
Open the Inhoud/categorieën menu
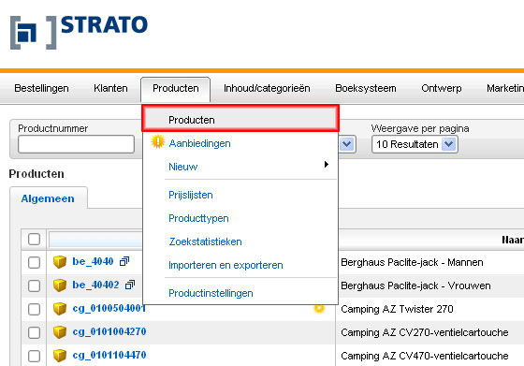pyautogui.click(x=267, y=88)
